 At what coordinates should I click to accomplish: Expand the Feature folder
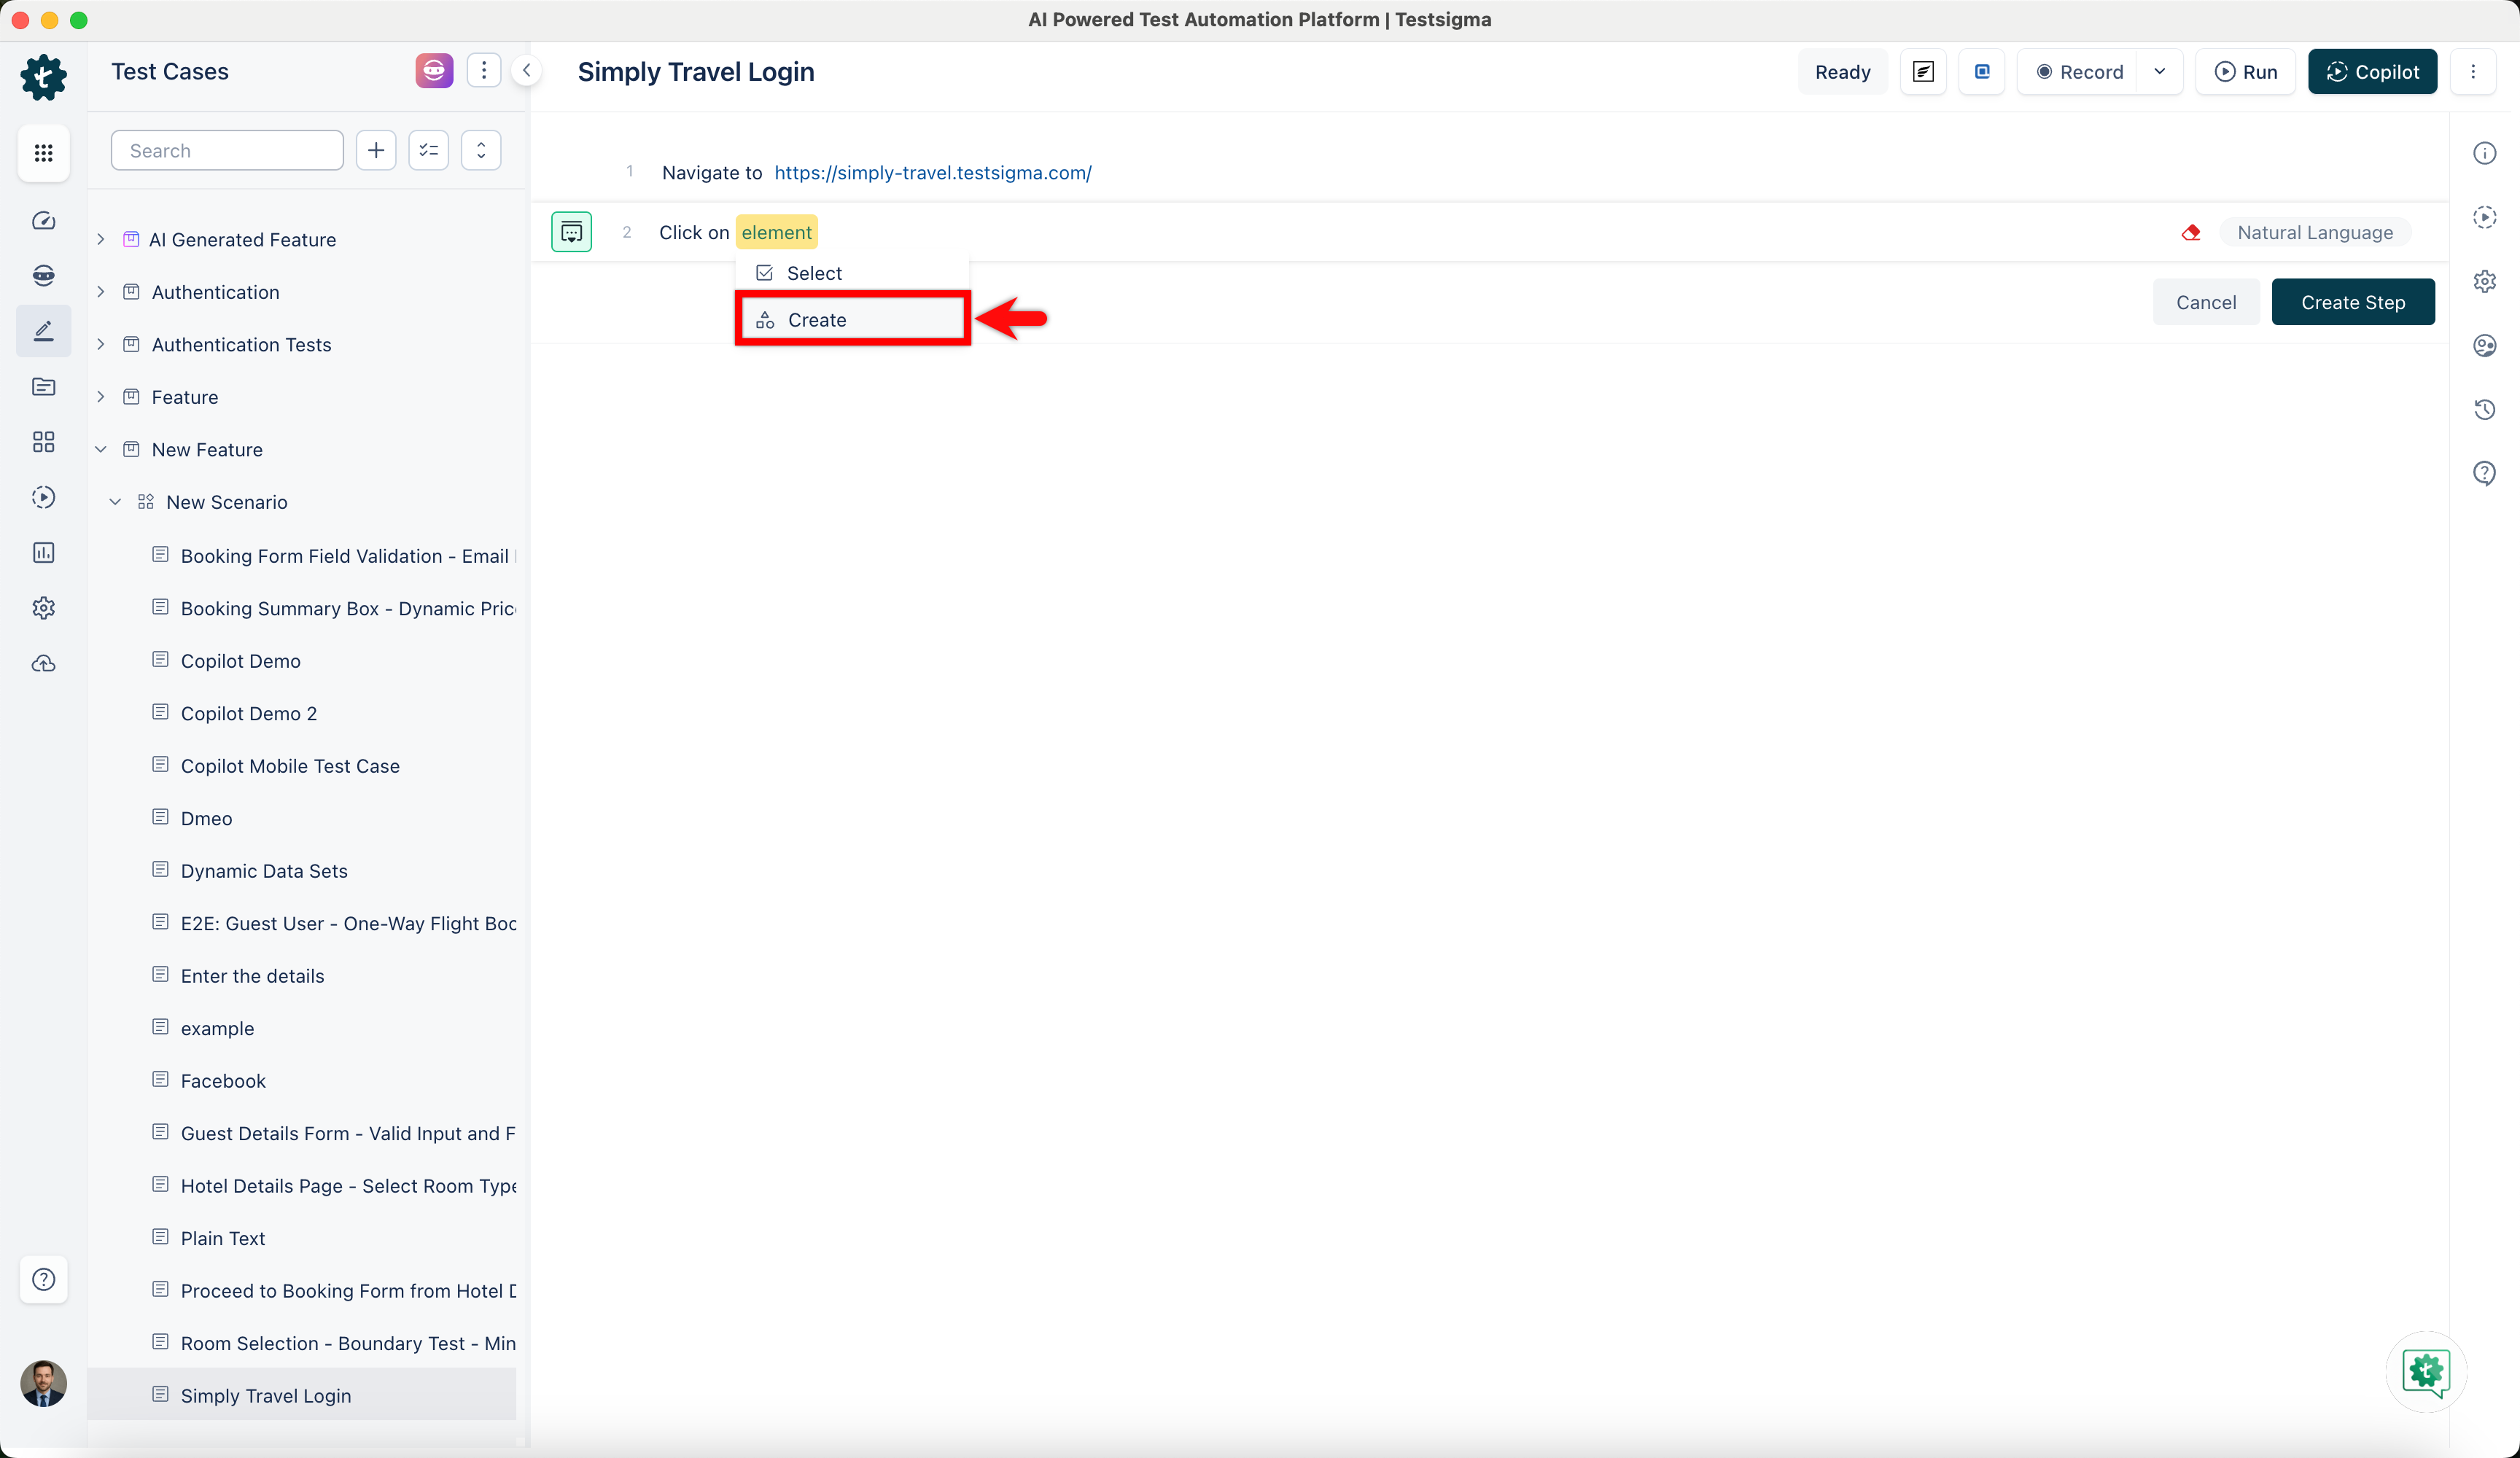[101, 397]
